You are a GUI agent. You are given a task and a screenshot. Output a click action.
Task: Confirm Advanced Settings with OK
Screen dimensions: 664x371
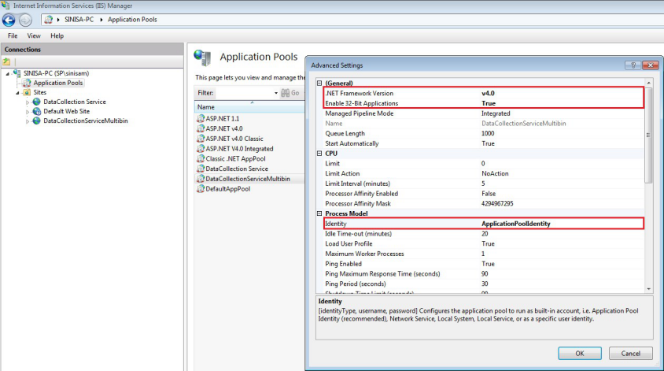tap(580, 353)
